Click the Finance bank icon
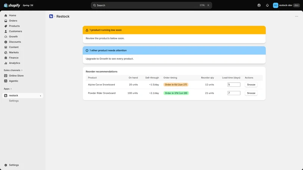 click(x=6, y=58)
